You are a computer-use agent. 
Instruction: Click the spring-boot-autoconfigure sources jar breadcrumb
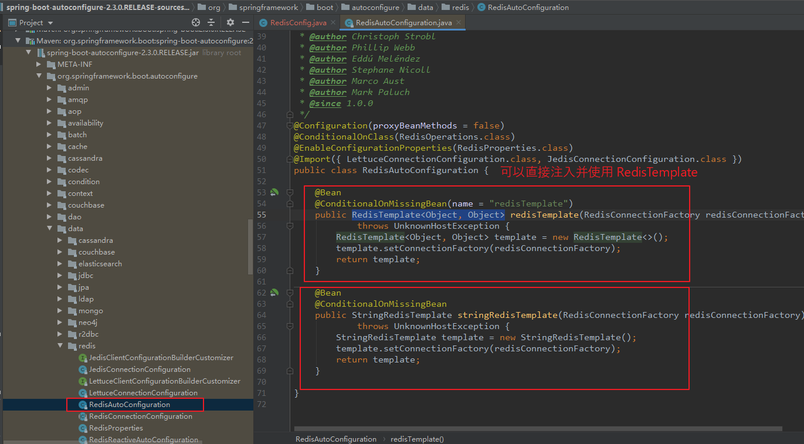98,8
